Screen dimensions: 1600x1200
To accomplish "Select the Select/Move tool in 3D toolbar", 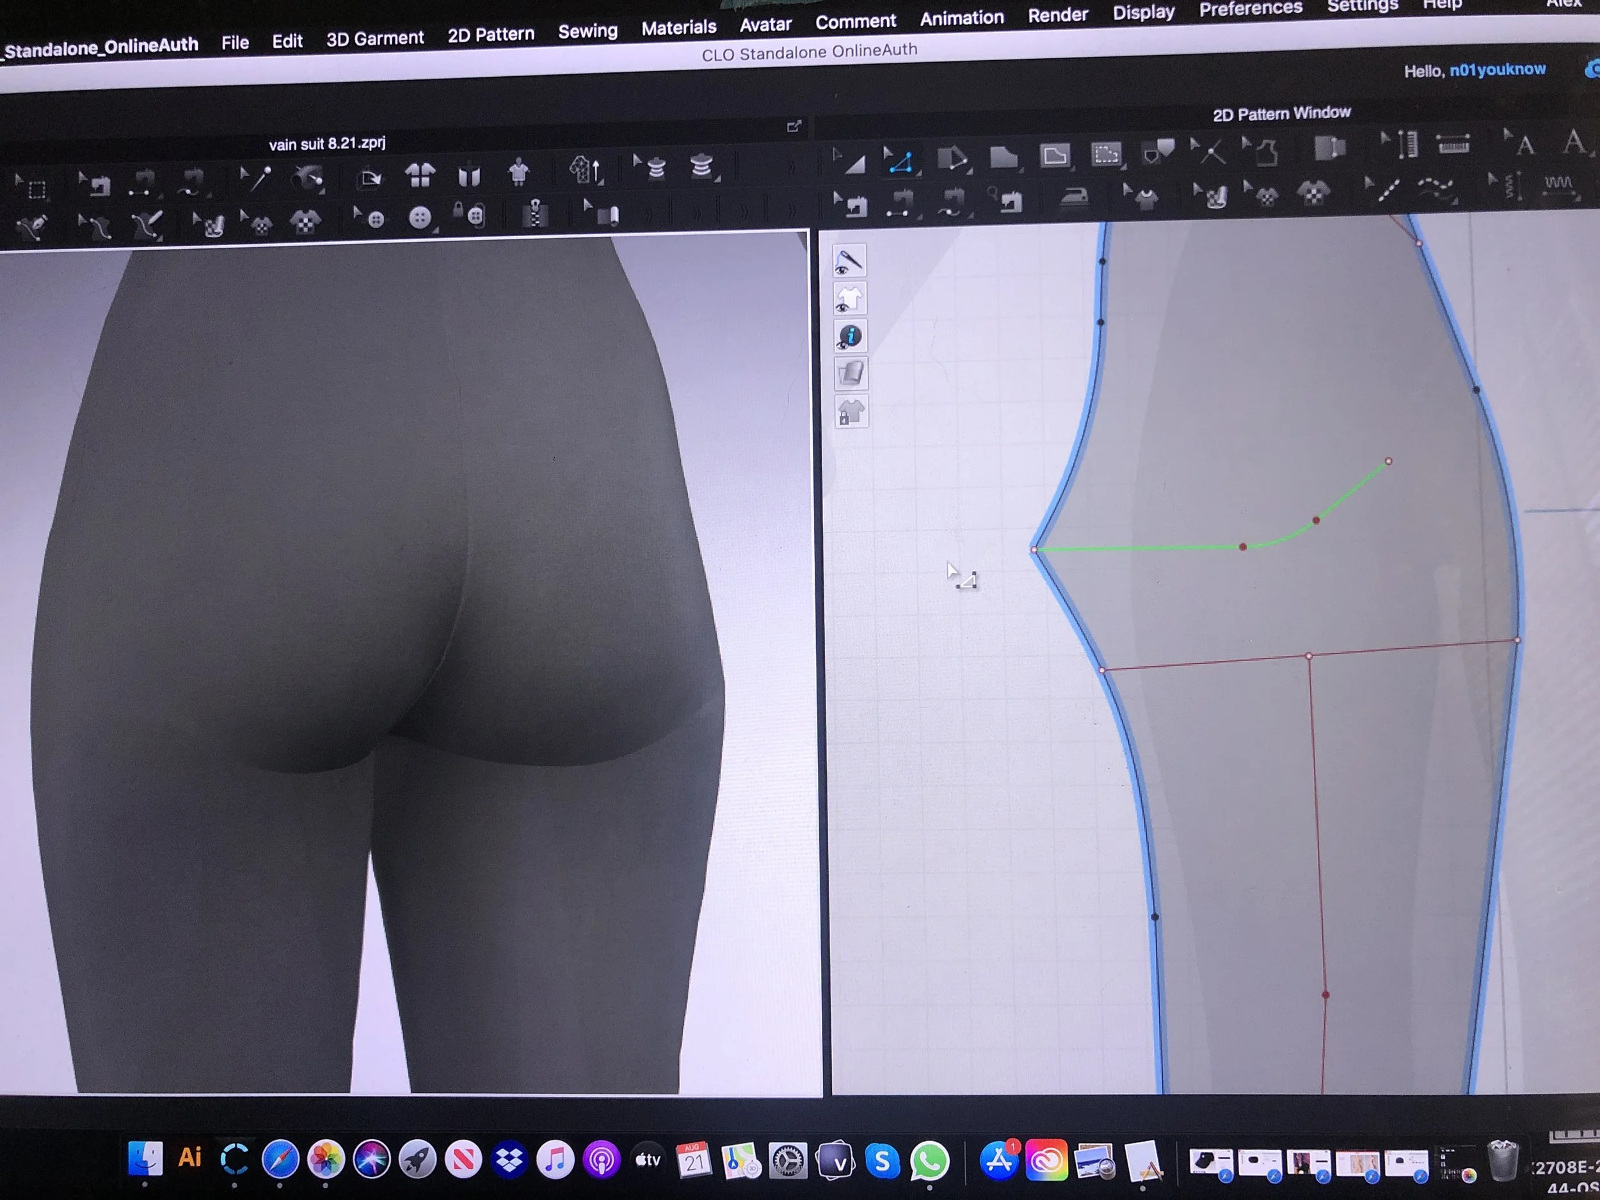I will tap(30, 187).
